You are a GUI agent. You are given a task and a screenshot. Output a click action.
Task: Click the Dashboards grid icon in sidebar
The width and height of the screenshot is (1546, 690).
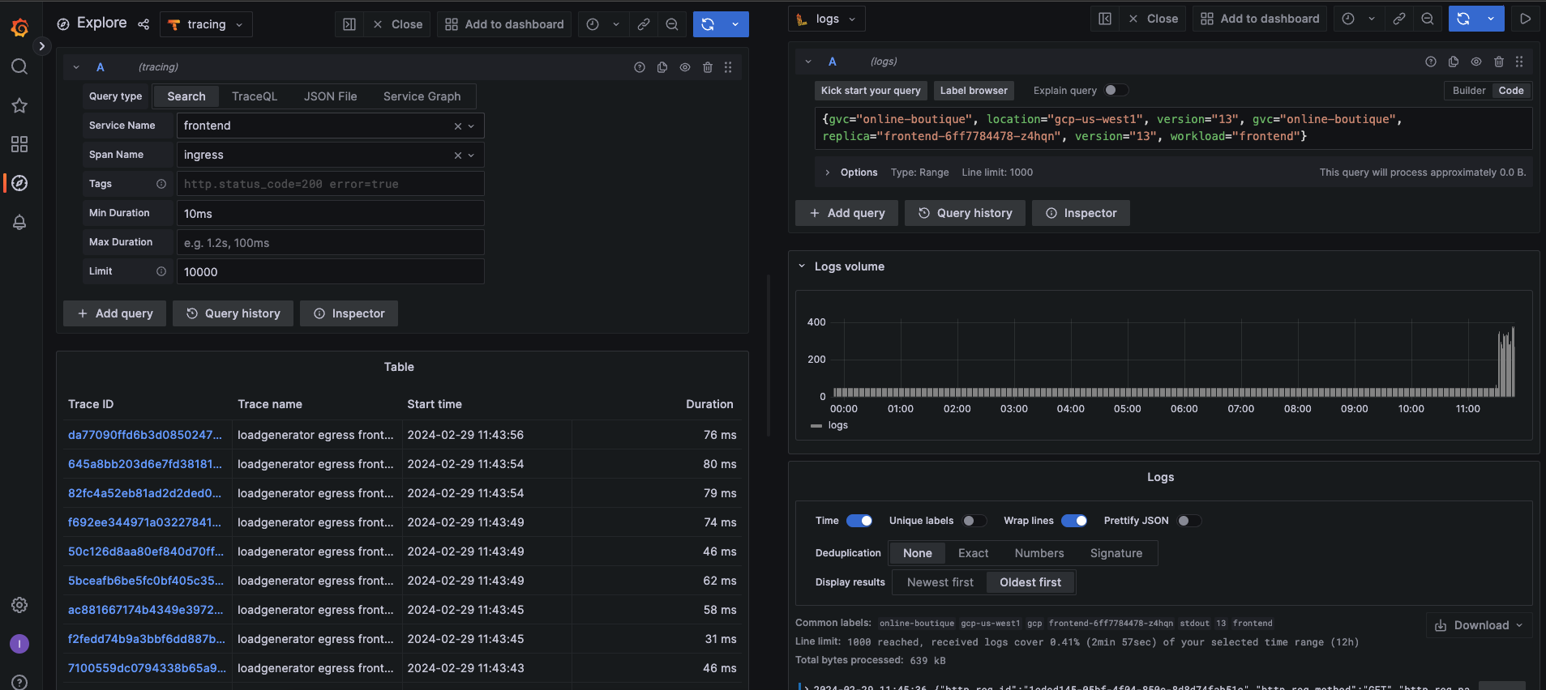19,144
